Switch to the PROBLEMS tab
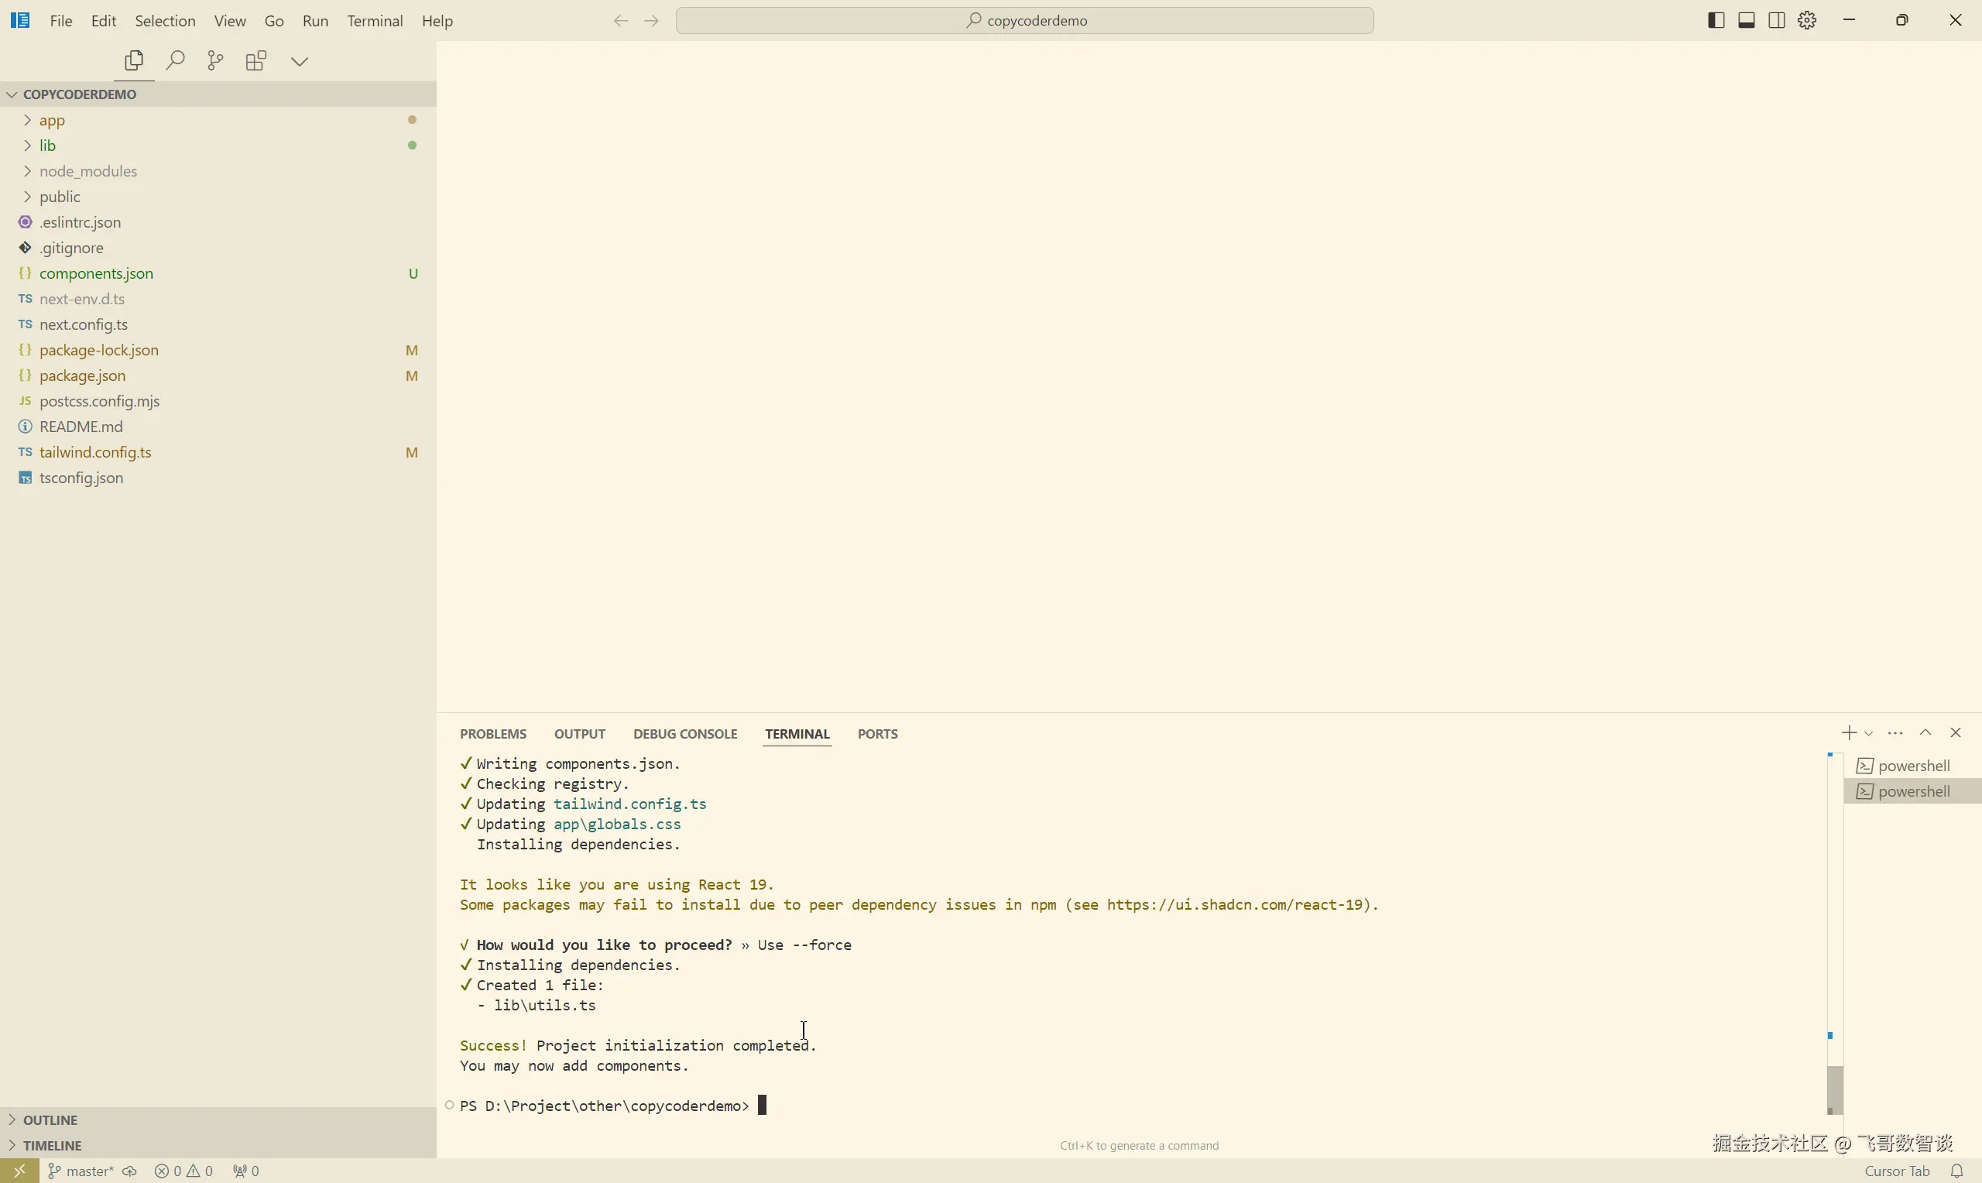Viewport: 1982px width, 1183px height. (x=493, y=734)
